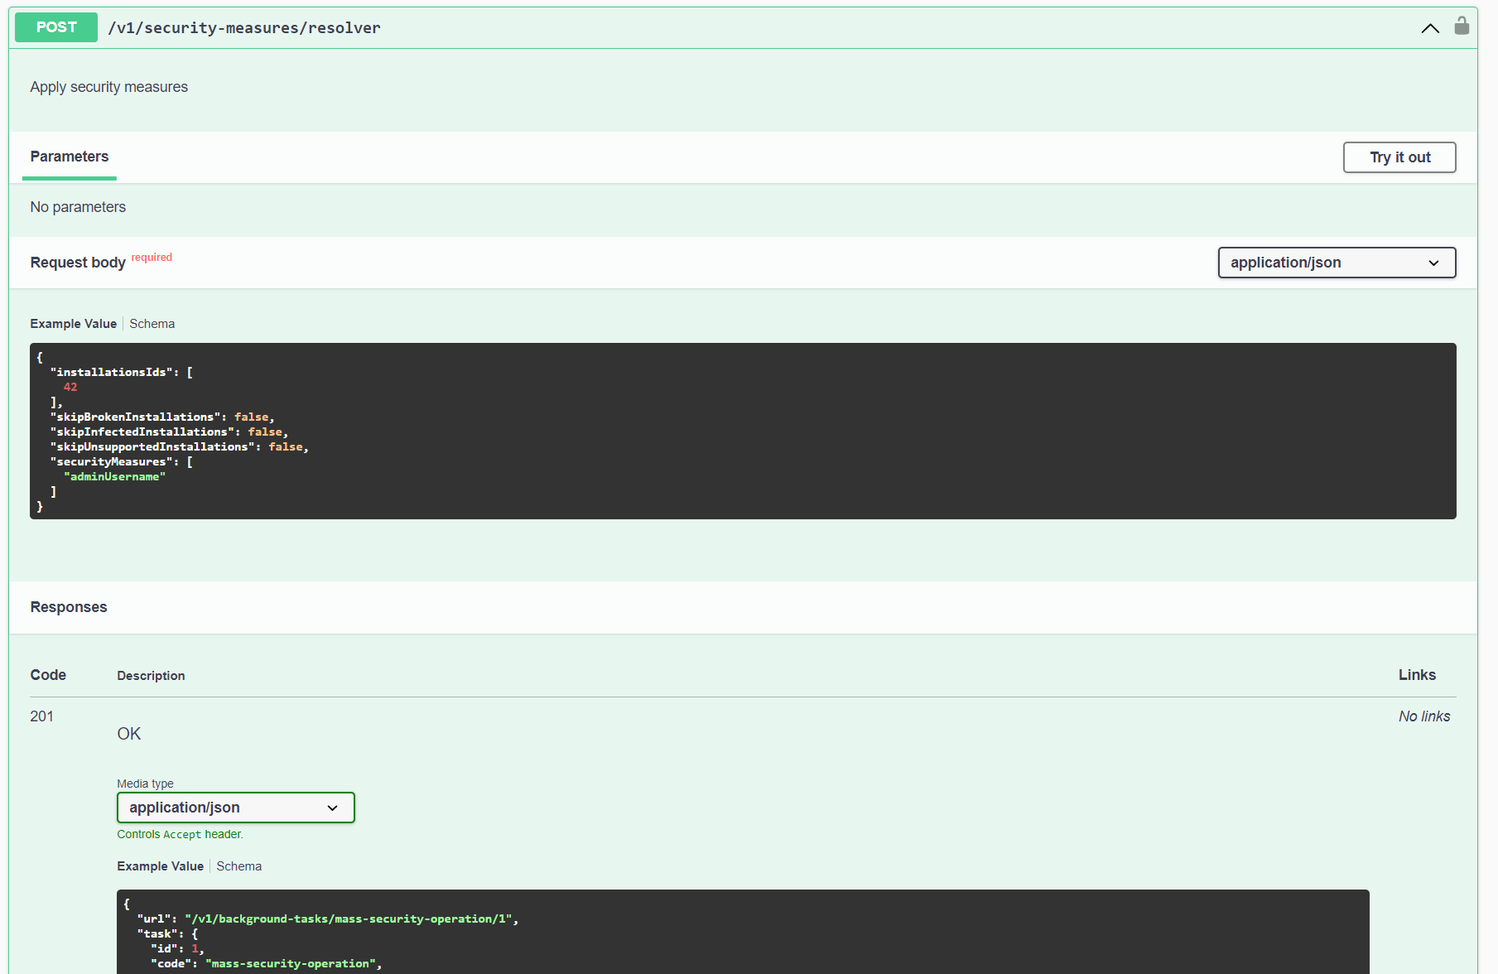Click the Accept header text link
The height and width of the screenshot is (974, 1498).
tap(182, 834)
